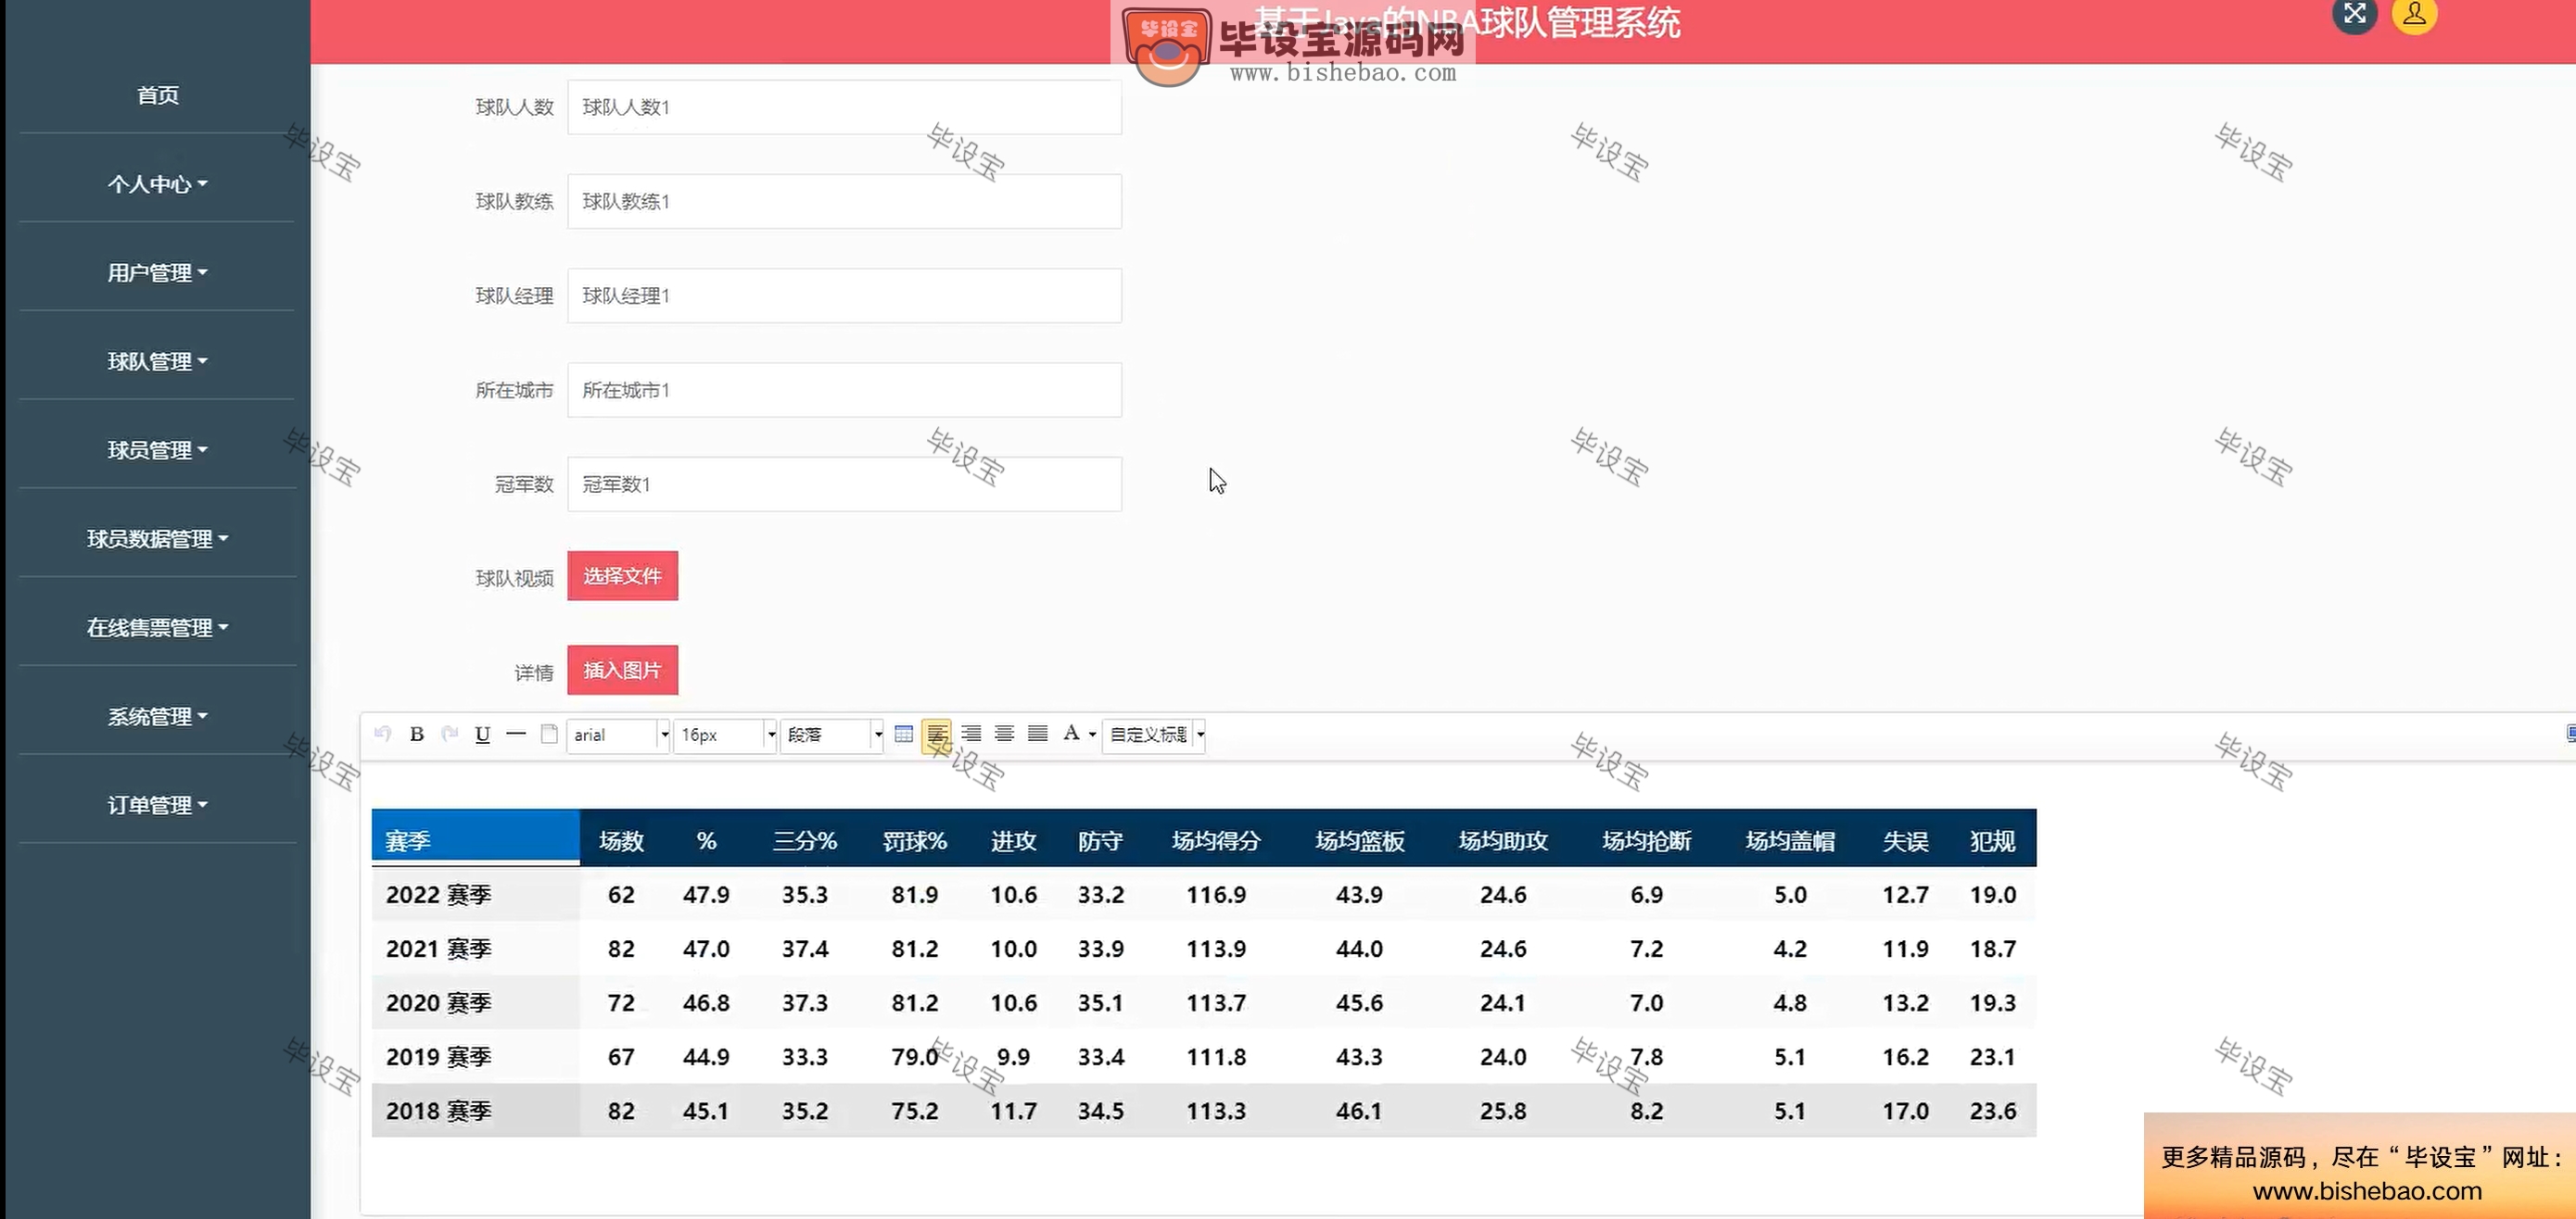Click the 赛季 table header cell

pos(475,839)
